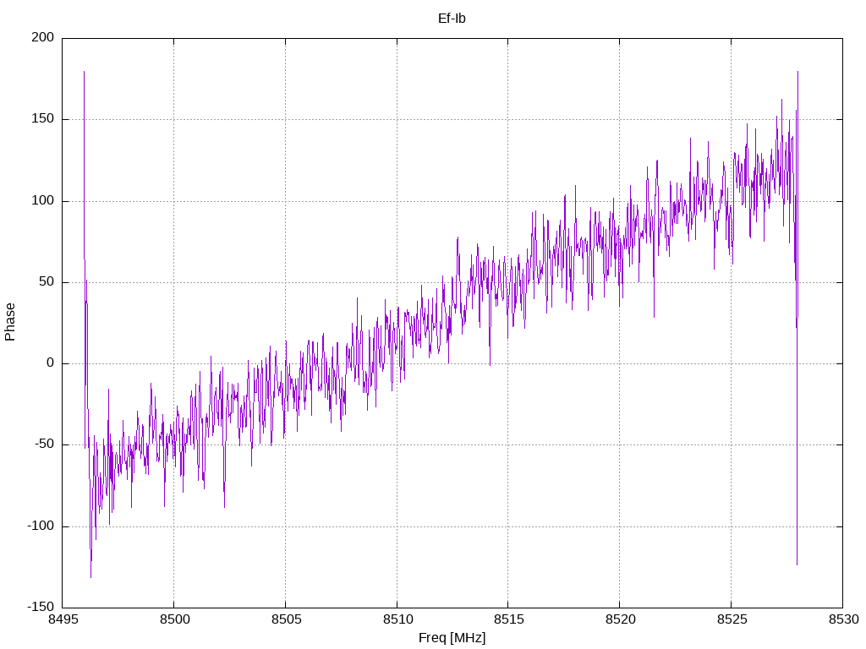Click y-axis tick label -50
Screen dimensions: 866x649
[45, 444]
